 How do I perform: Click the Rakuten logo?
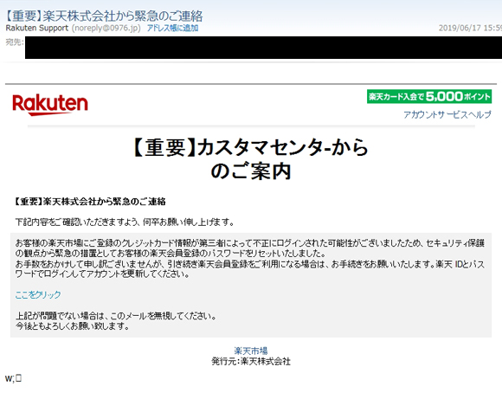(50, 105)
